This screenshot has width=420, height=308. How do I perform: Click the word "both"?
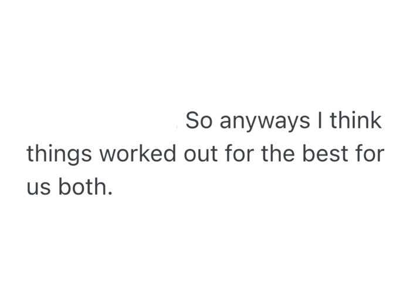[x=81, y=187]
